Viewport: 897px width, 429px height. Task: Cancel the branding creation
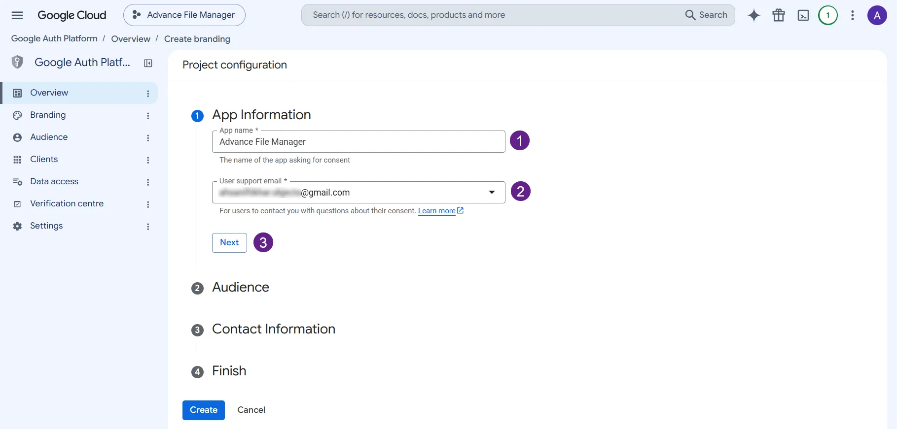tap(251, 410)
